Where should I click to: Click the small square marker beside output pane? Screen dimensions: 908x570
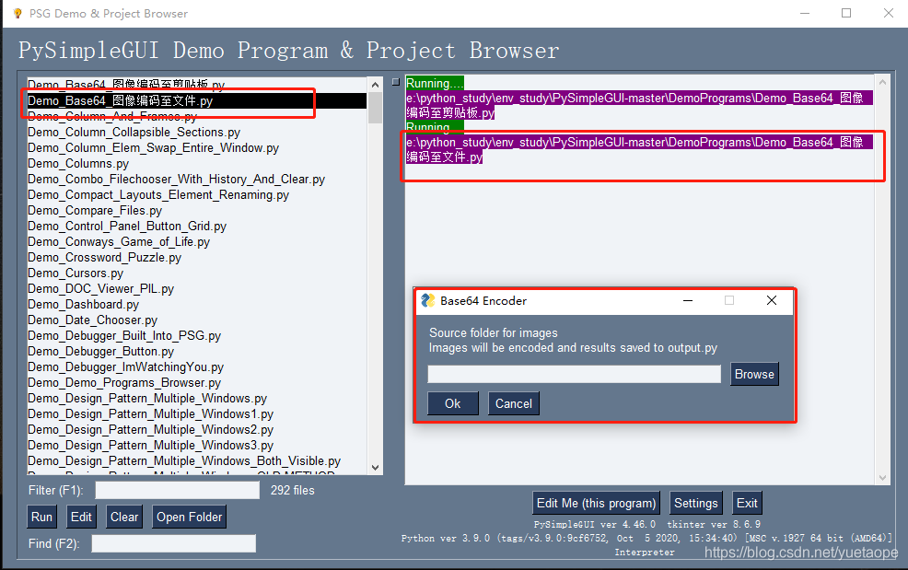pos(396,82)
